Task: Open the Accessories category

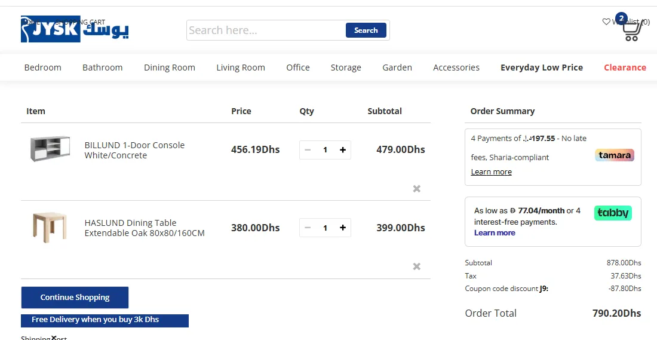Action: (456, 68)
